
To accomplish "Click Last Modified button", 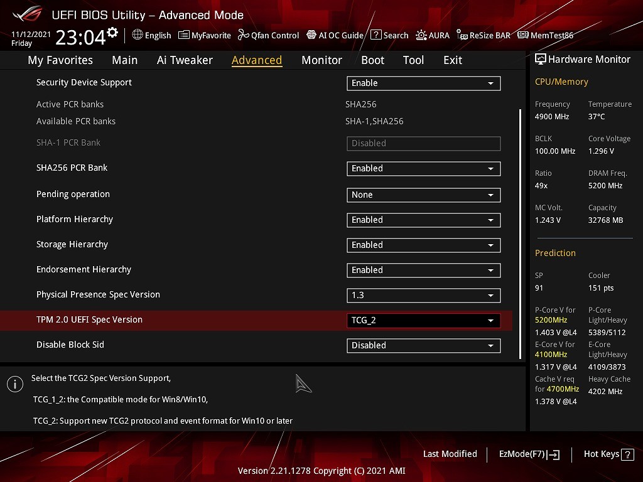I will coord(450,454).
